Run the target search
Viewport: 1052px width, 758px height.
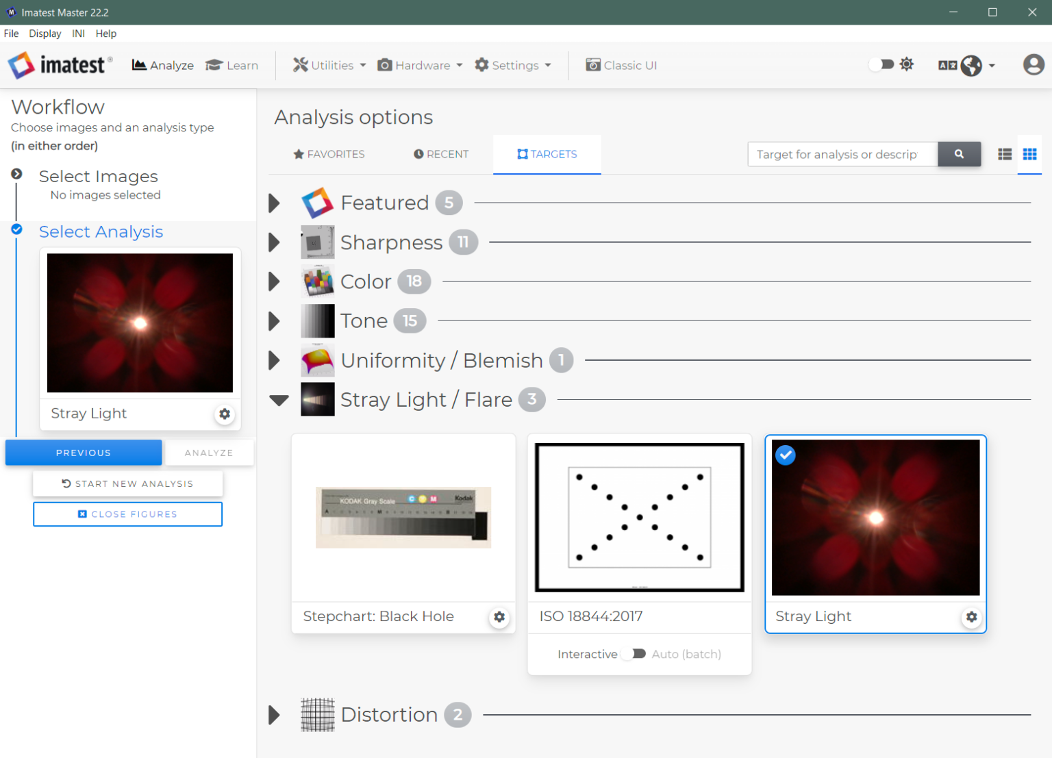[x=959, y=154]
